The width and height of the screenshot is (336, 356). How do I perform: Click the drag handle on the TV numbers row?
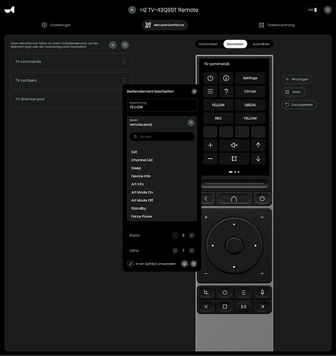[x=123, y=80]
